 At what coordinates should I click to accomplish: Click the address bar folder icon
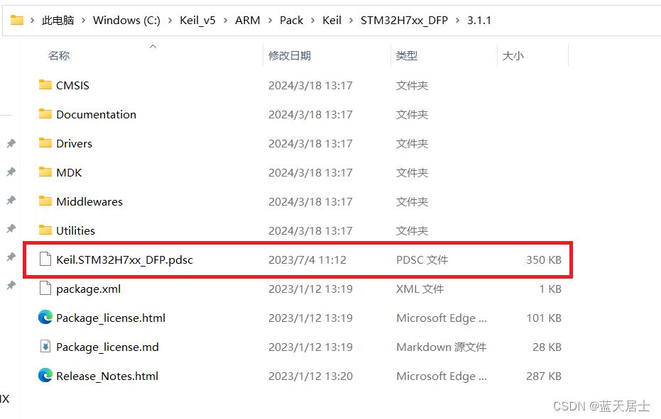pyautogui.click(x=17, y=20)
